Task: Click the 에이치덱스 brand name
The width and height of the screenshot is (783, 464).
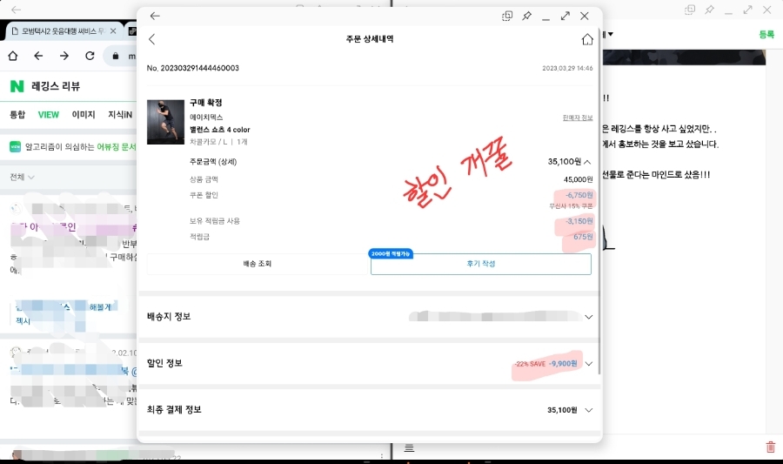Action: tap(205, 118)
